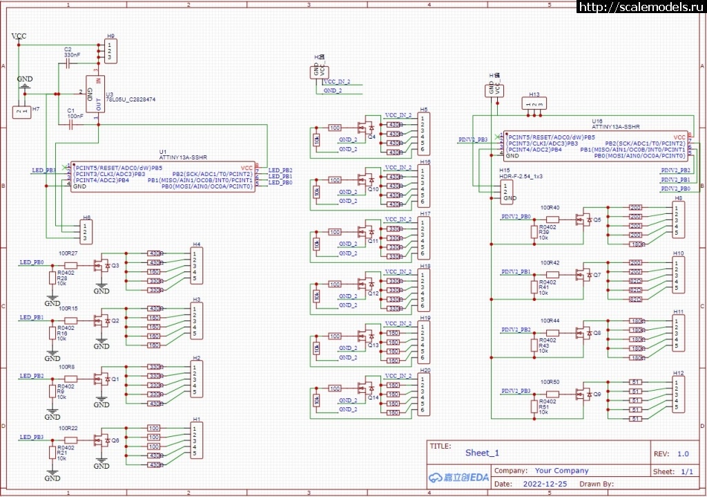Click the Your Company field
The height and width of the screenshot is (497, 707).
pyautogui.click(x=561, y=471)
